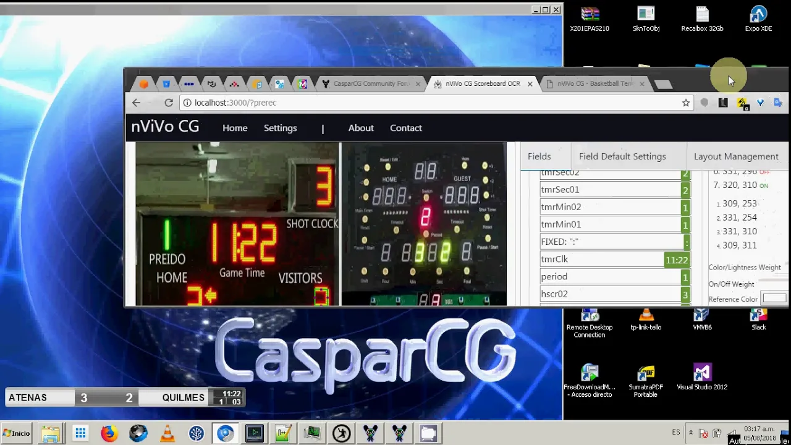791x445 pixels.
Task: Open the orange cube pinned tab
Action: pyautogui.click(x=144, y=84)
